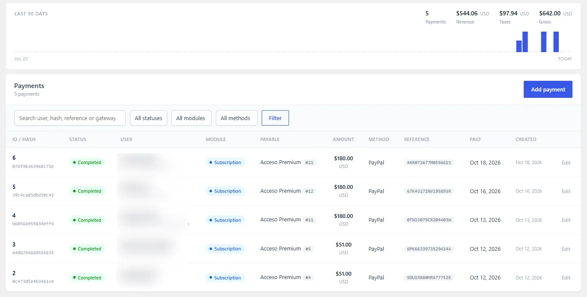
Task: Select the Completed status badge for payment 3
Action: click(87, 249)
